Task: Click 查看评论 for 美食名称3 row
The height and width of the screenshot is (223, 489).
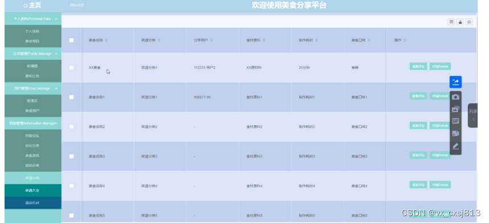Action: [418, 155]
